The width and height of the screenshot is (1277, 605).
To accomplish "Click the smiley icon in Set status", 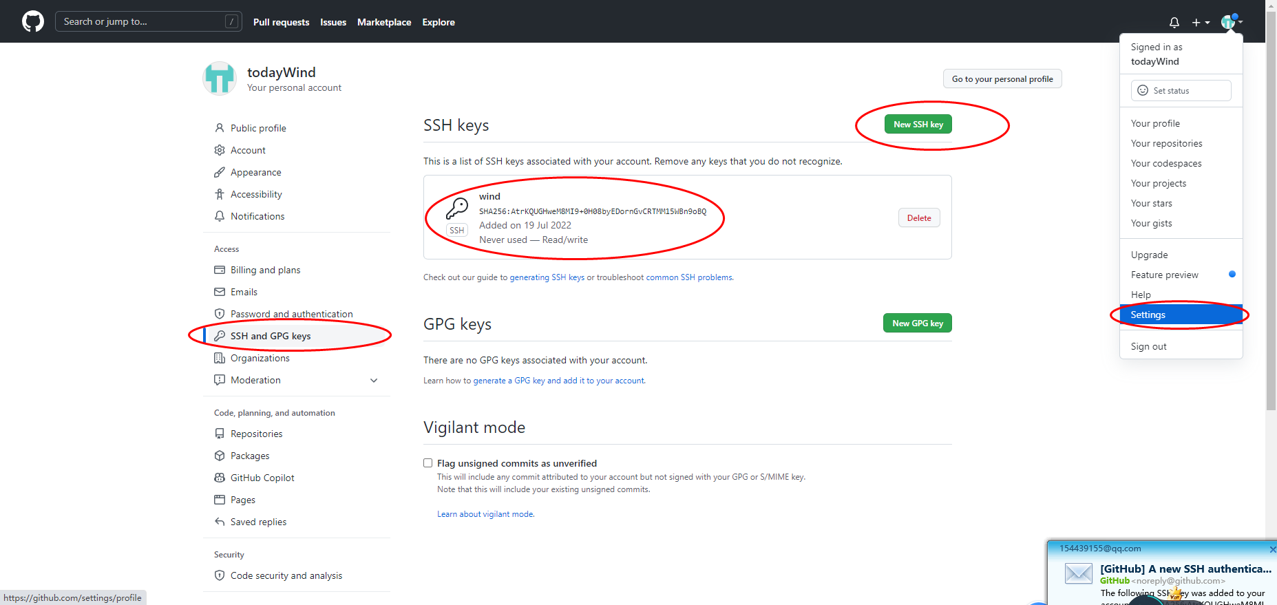I will tap(1143, 90).
